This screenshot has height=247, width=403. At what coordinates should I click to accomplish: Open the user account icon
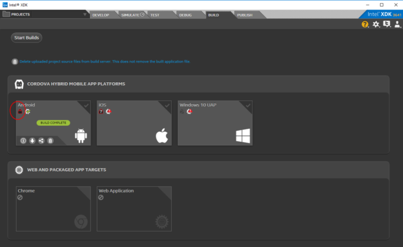coord(397,24)
